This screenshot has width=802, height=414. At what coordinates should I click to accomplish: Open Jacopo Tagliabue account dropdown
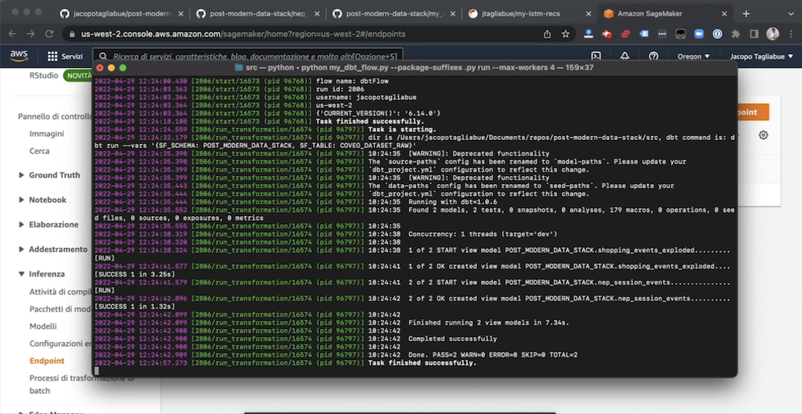761,56
